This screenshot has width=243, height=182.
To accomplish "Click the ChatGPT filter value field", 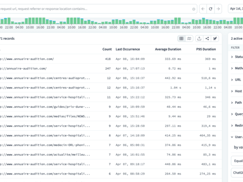I will pyautogui.click(x=237, y=173).
